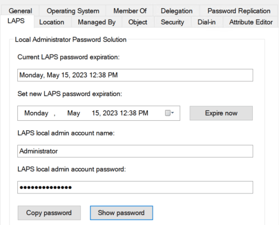Open the Operating System tab

[73, 11]
